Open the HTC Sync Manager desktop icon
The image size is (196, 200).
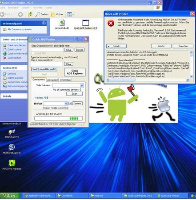12,163
